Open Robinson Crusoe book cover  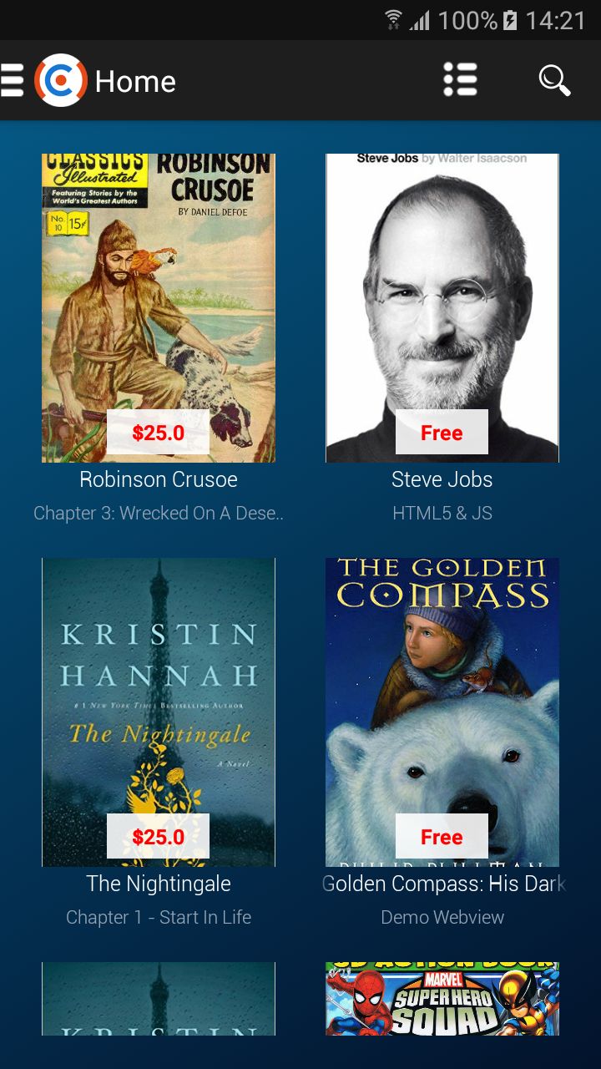pos(159,307)
